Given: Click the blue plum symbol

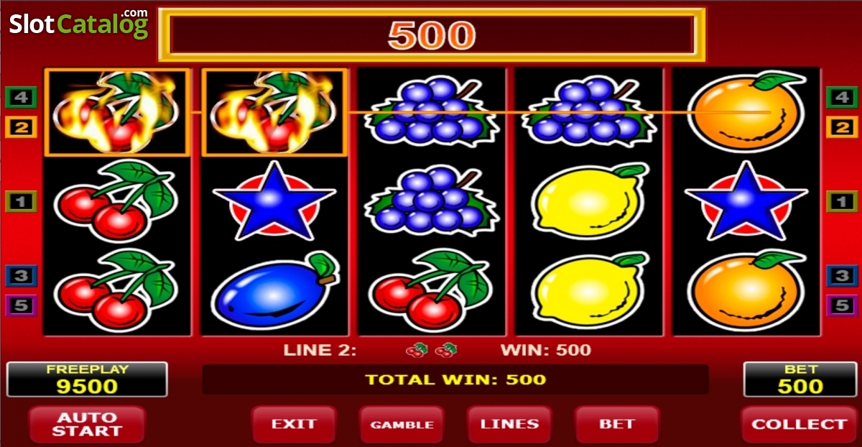Looking at the screenshot, I should 274,289.
